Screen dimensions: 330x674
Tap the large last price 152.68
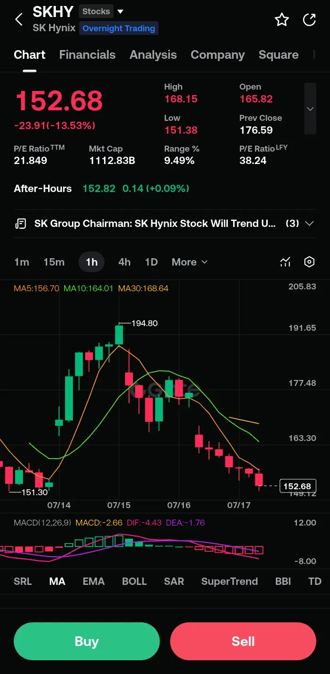59,101
